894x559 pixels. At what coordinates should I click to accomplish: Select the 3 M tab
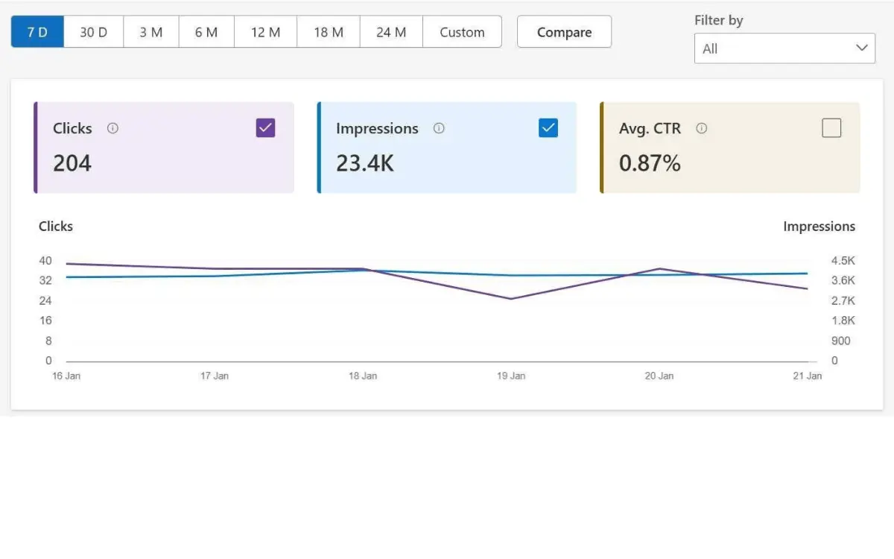coord(150,31)
